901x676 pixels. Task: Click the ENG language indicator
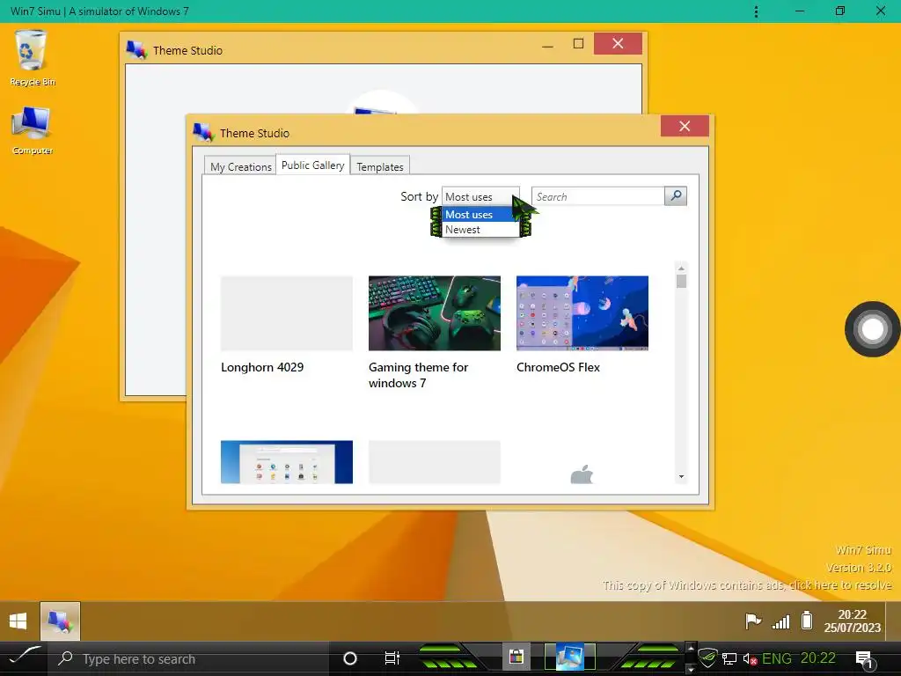click(777, 658)
